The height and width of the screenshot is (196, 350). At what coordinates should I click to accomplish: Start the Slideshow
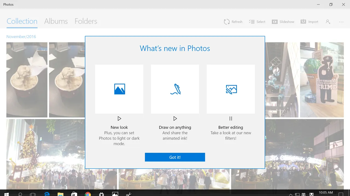pos(283,22)
